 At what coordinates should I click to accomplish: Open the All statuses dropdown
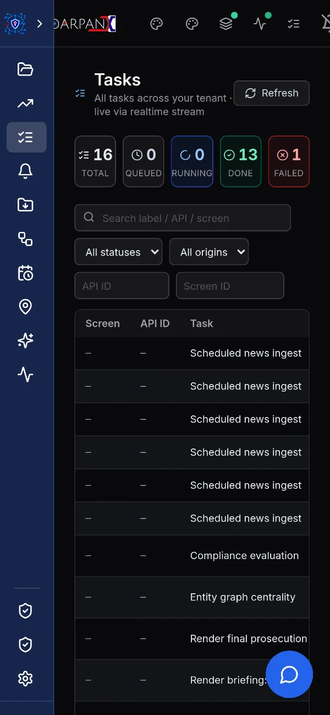(x=118, y=252)
